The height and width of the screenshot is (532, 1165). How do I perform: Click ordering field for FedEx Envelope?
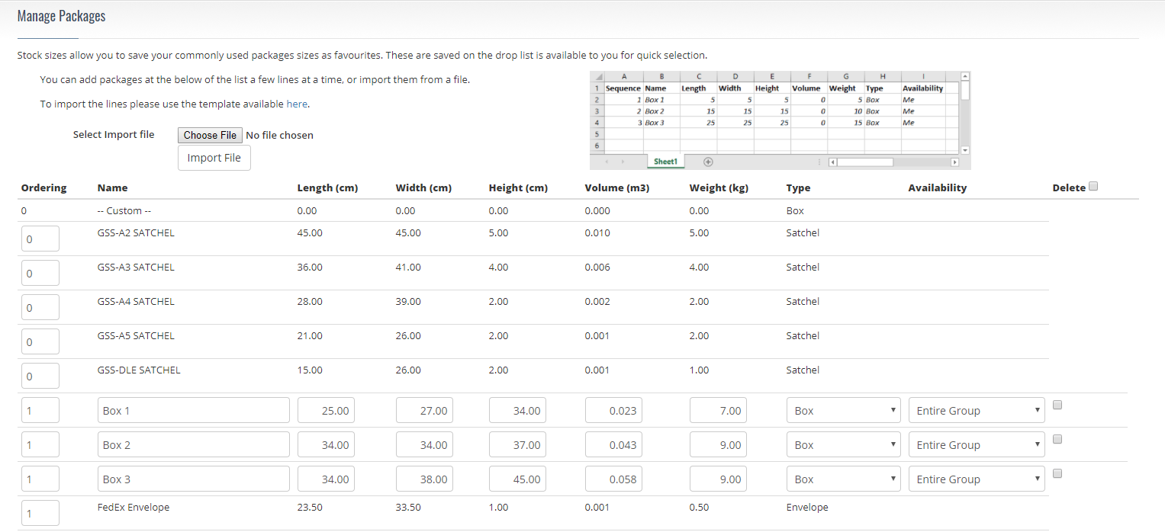pos(40,513)
